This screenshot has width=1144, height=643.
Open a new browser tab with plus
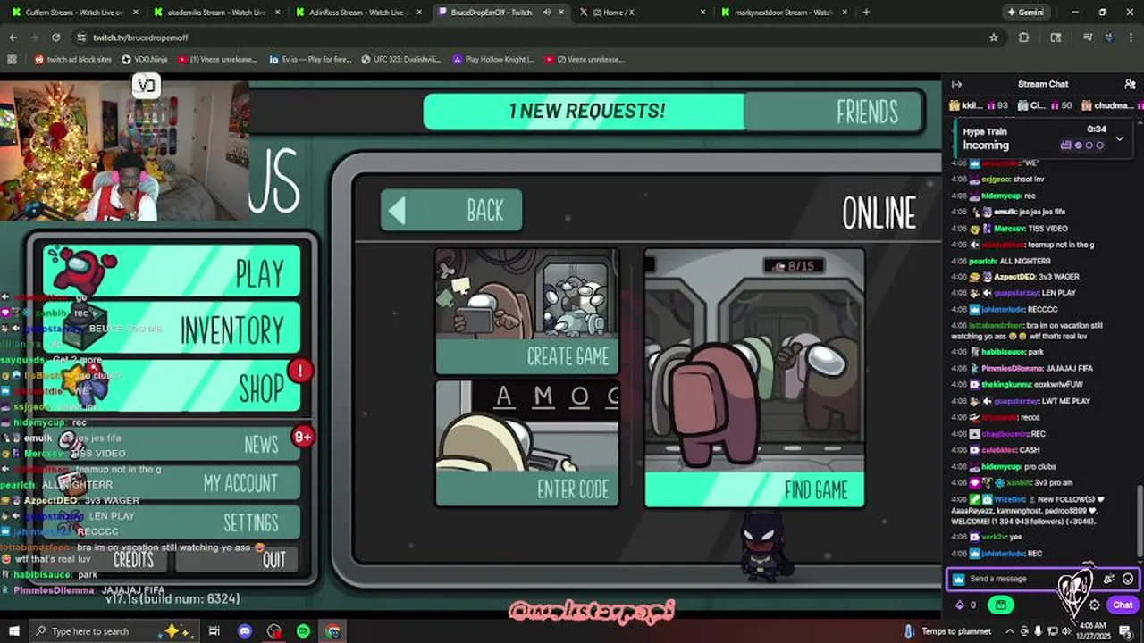click(866, 13)
